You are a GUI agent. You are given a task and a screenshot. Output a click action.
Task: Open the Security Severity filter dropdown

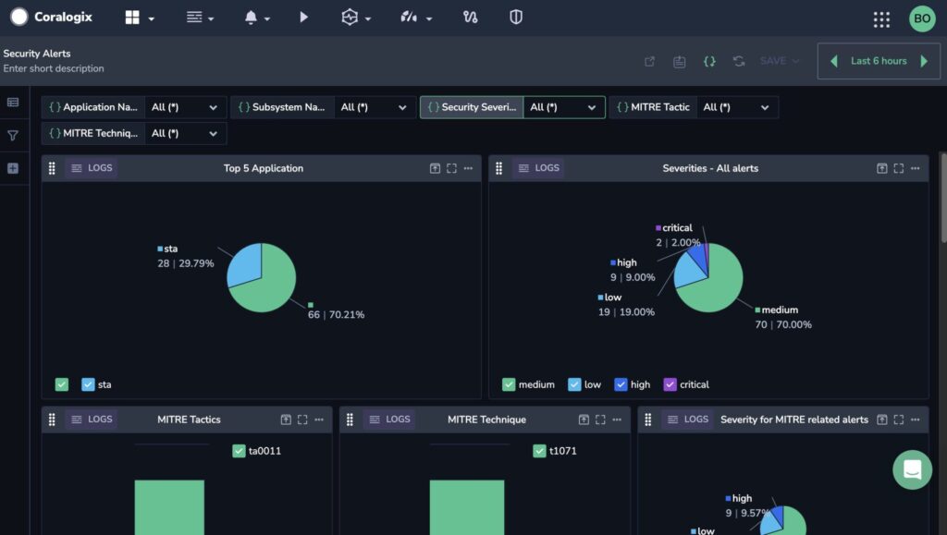click(564, 107)
